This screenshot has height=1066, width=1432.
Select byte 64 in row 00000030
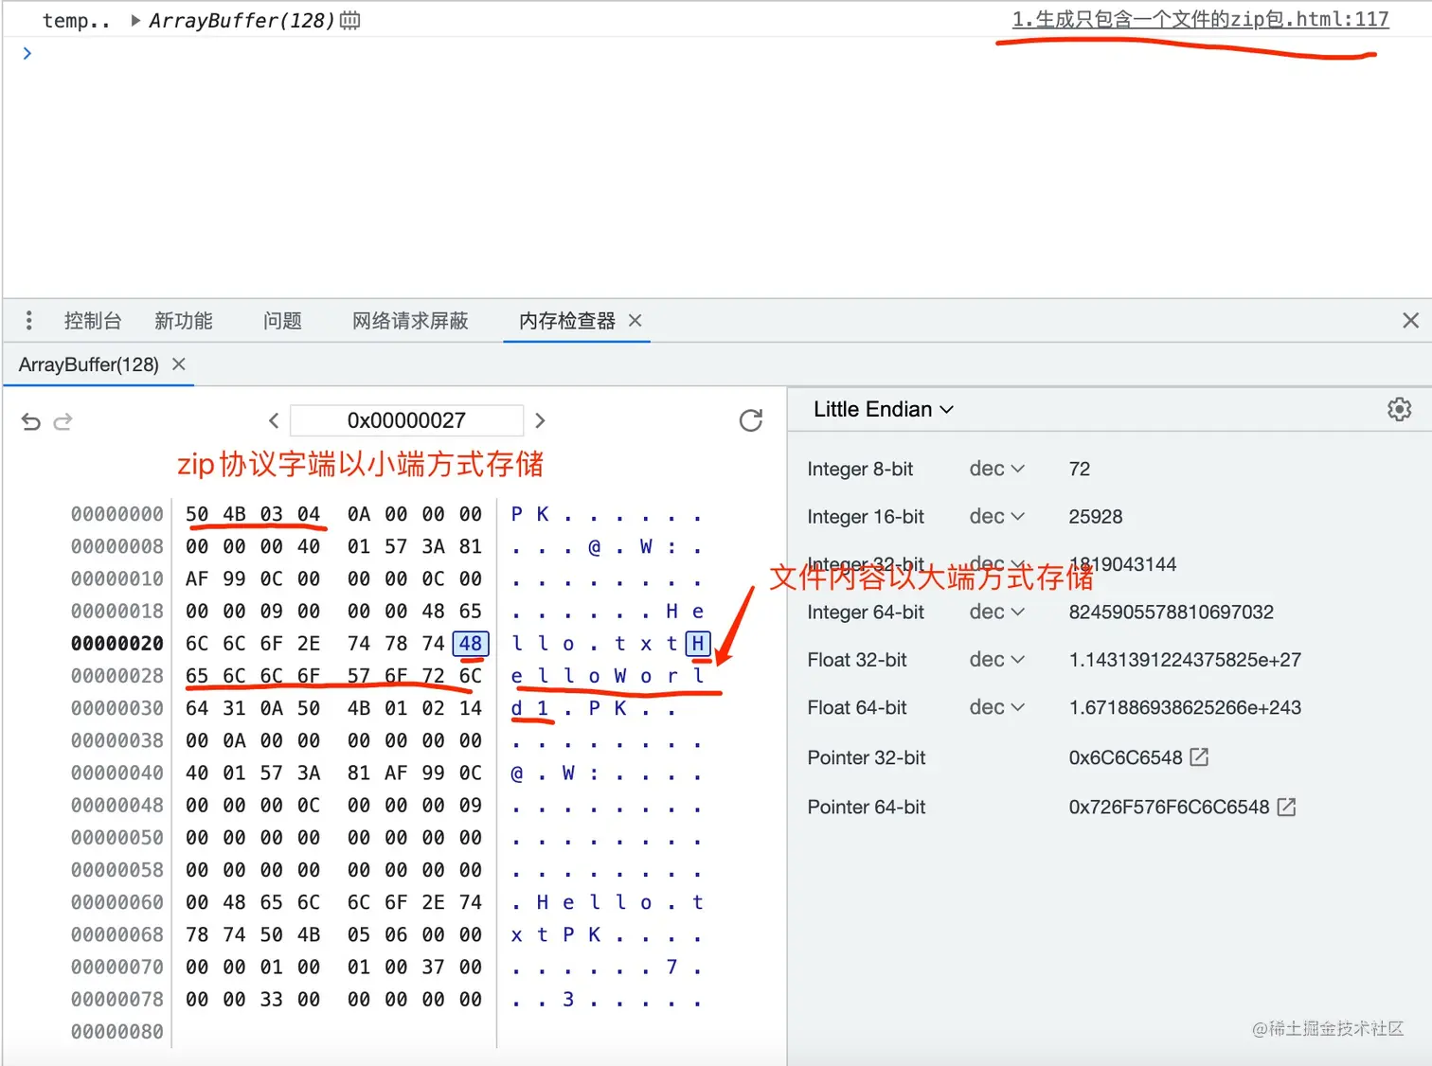197,708
